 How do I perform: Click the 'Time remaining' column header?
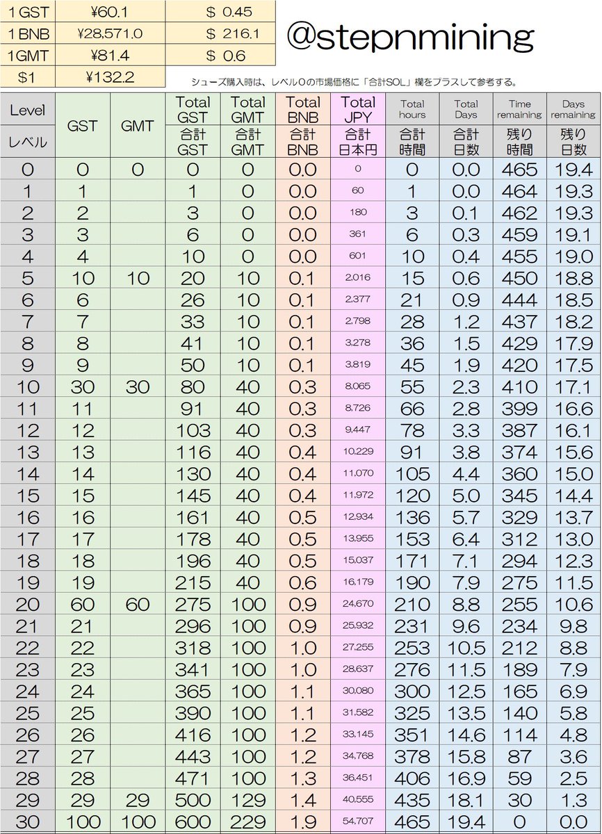pos(519,109)
